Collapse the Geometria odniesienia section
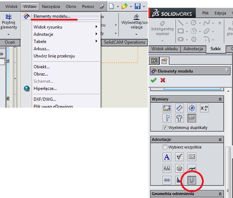 [220, 194]
